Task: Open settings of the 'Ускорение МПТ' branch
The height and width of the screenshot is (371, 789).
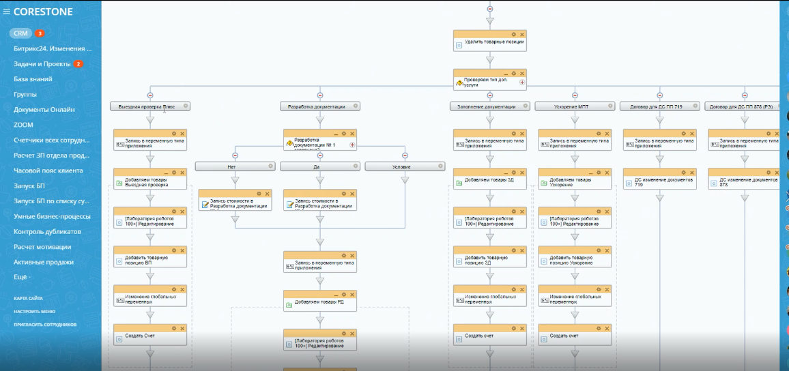Action: point(610,106)
